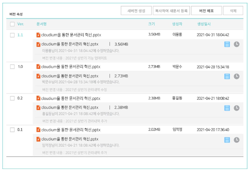249x171 pixels.
Task: Select the checkbox for version 0.2
Action: [x=12, y=98]
